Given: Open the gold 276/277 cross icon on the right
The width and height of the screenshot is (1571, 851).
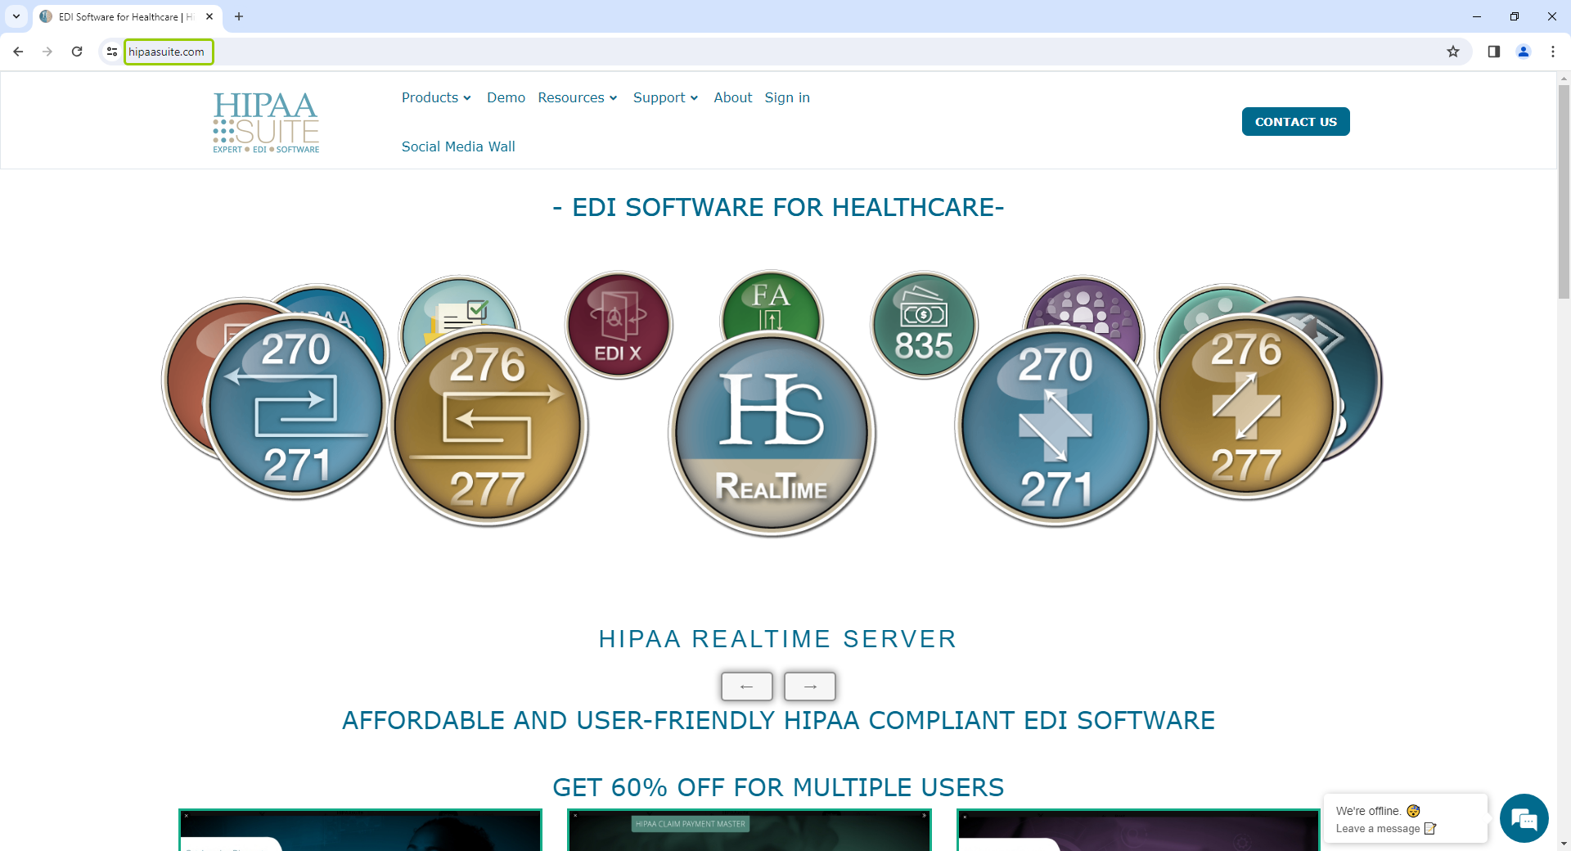Looking at the screenshot, I should coord(1246,407).
